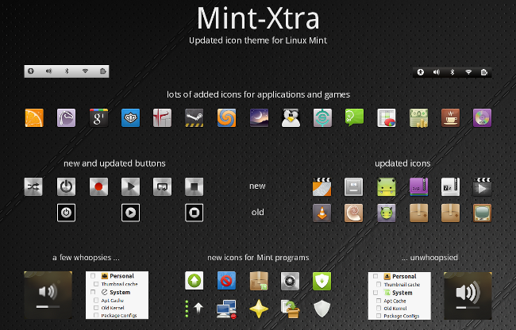Check Old Kernel in the whoopsies list

pyautogui.click(x=96, y=308)
